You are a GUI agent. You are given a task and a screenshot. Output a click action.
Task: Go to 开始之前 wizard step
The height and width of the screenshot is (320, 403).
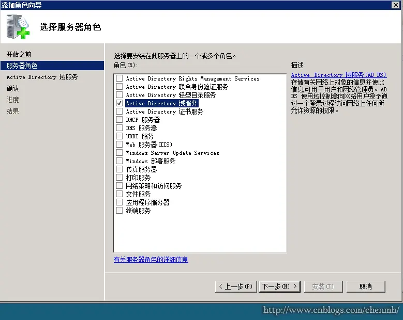coord(19,54)
